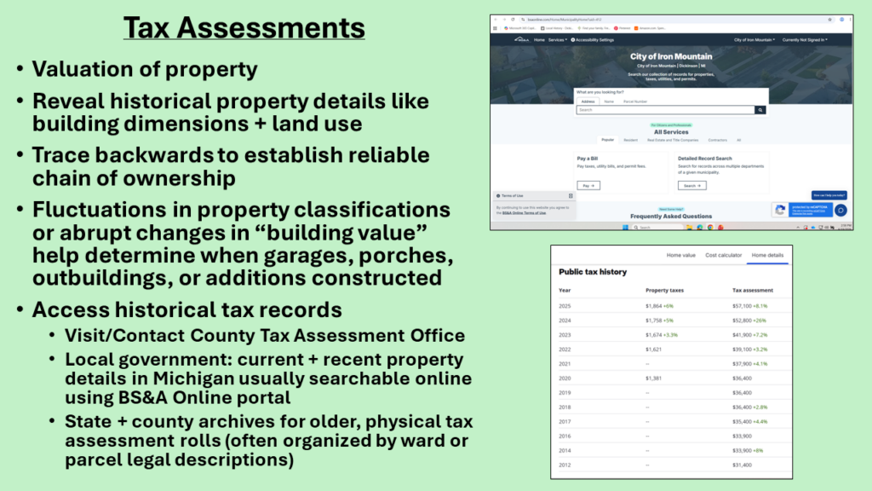Go to Home in the navbar
This screenshot has width=872, height=491.
(x=539, y=40)
